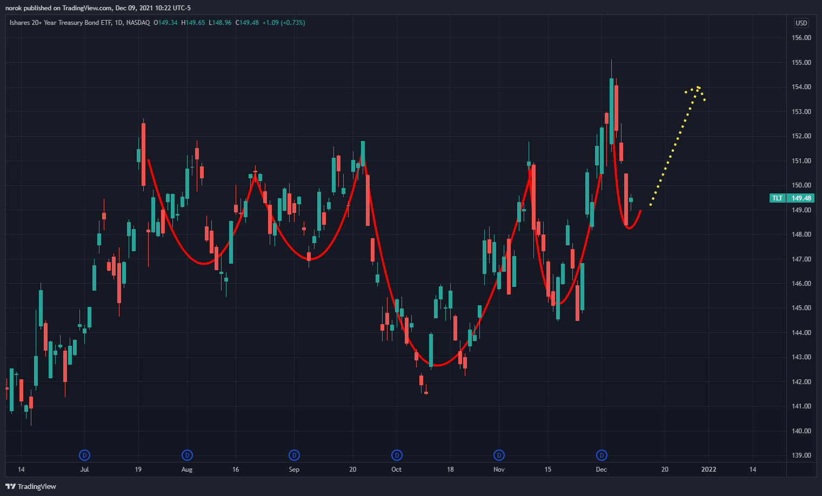The width and height of the screenshot is (822, 496).
Task: Click the close value C149.48
Action: click(247, 23)
